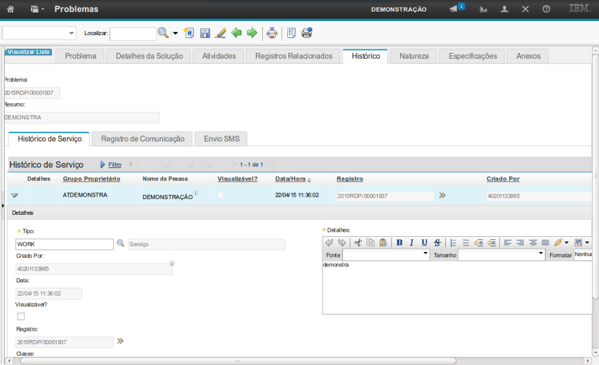599x365 pixels.
Task: Collapse the ATDEMONSTRA row details triangle
Action: click(15, 196)
